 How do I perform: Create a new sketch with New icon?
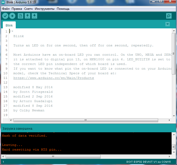tap(20, 16)
